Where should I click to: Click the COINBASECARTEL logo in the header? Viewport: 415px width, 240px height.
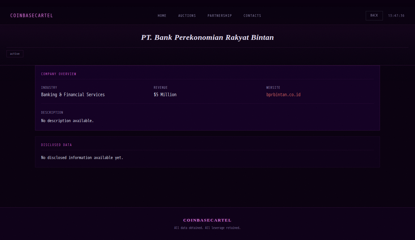coord(31,16)
